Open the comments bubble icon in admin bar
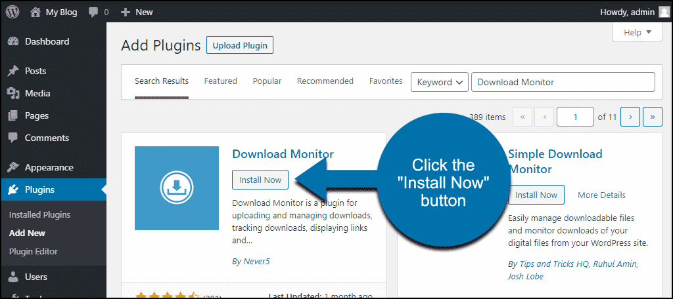The height and width of the screenshot is (299, 673). [x=93, y=12]
